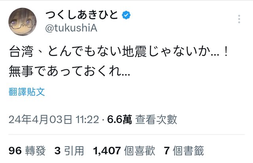
Task: Open つくしあきひと's profile avatar
Action: pos(23,21)
